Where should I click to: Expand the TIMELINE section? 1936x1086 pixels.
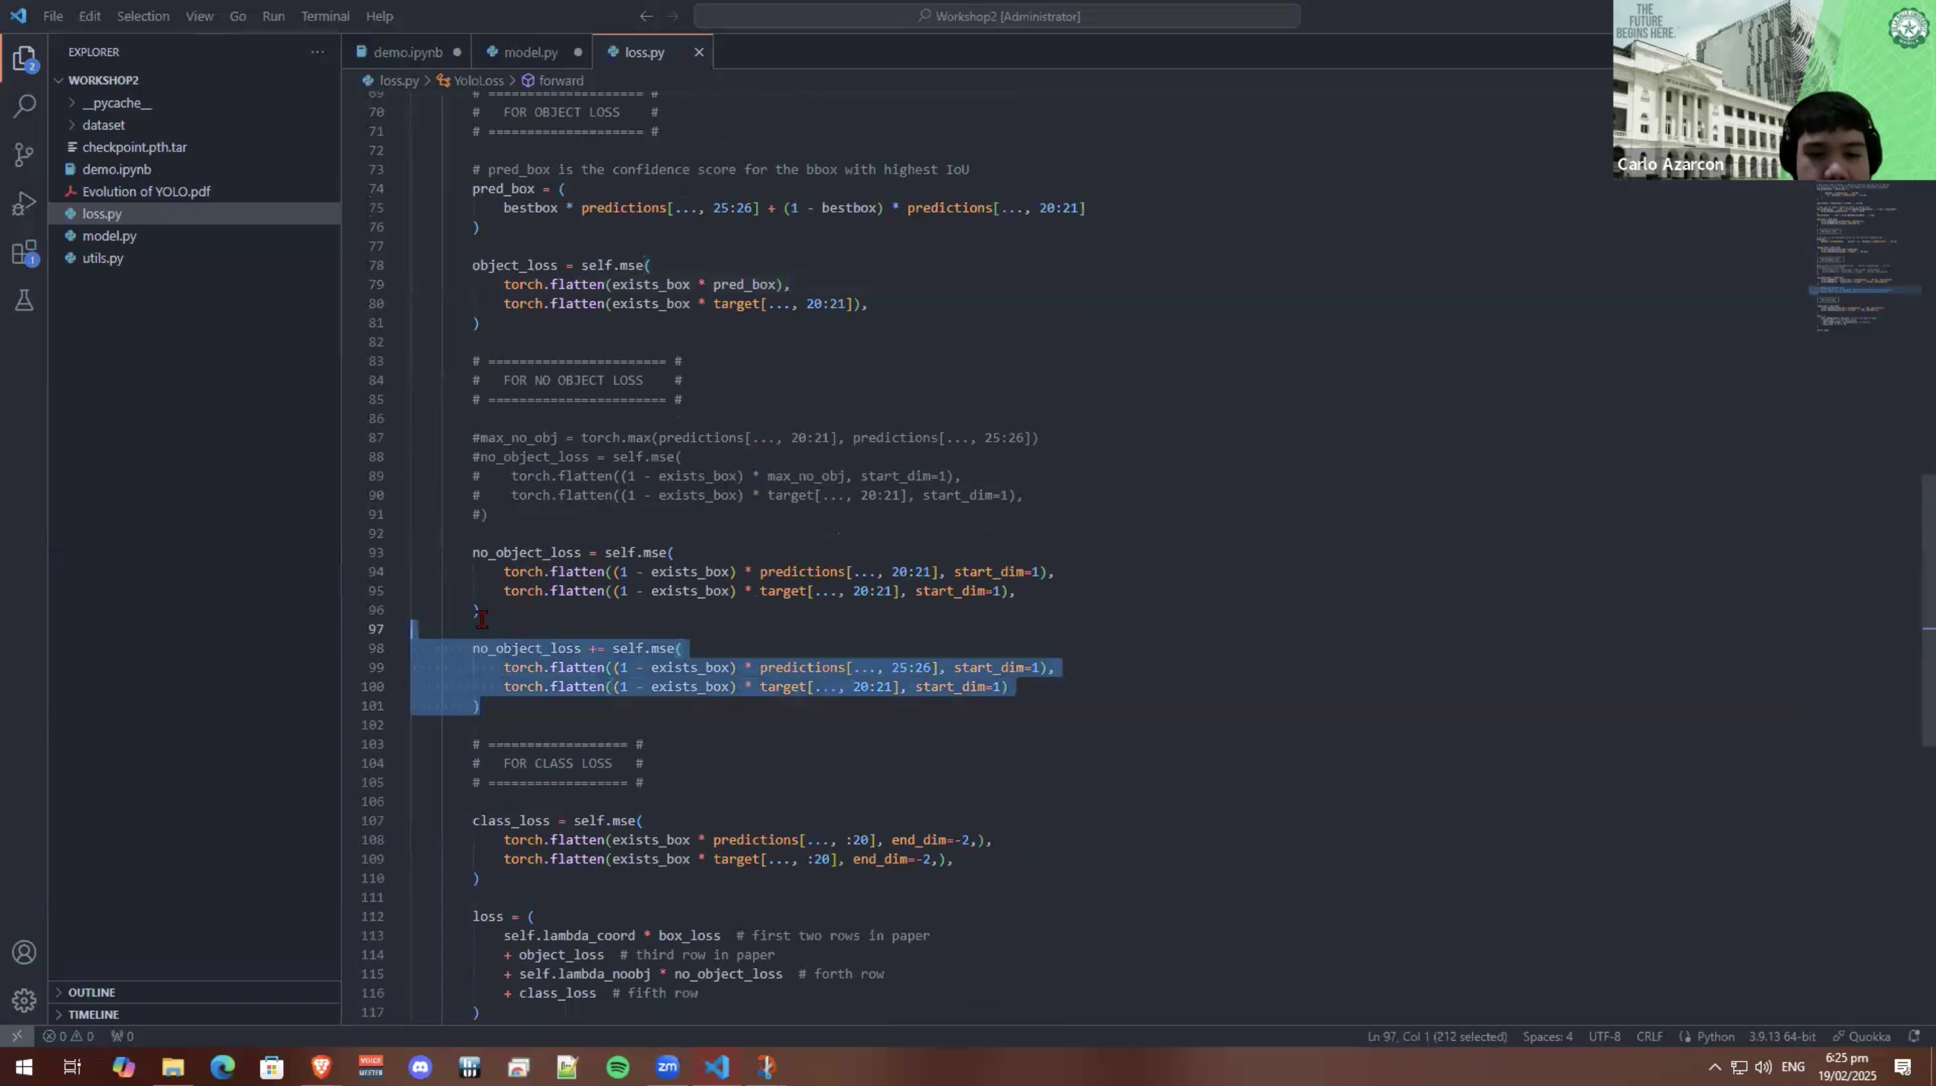click(x=94, y=1014)
